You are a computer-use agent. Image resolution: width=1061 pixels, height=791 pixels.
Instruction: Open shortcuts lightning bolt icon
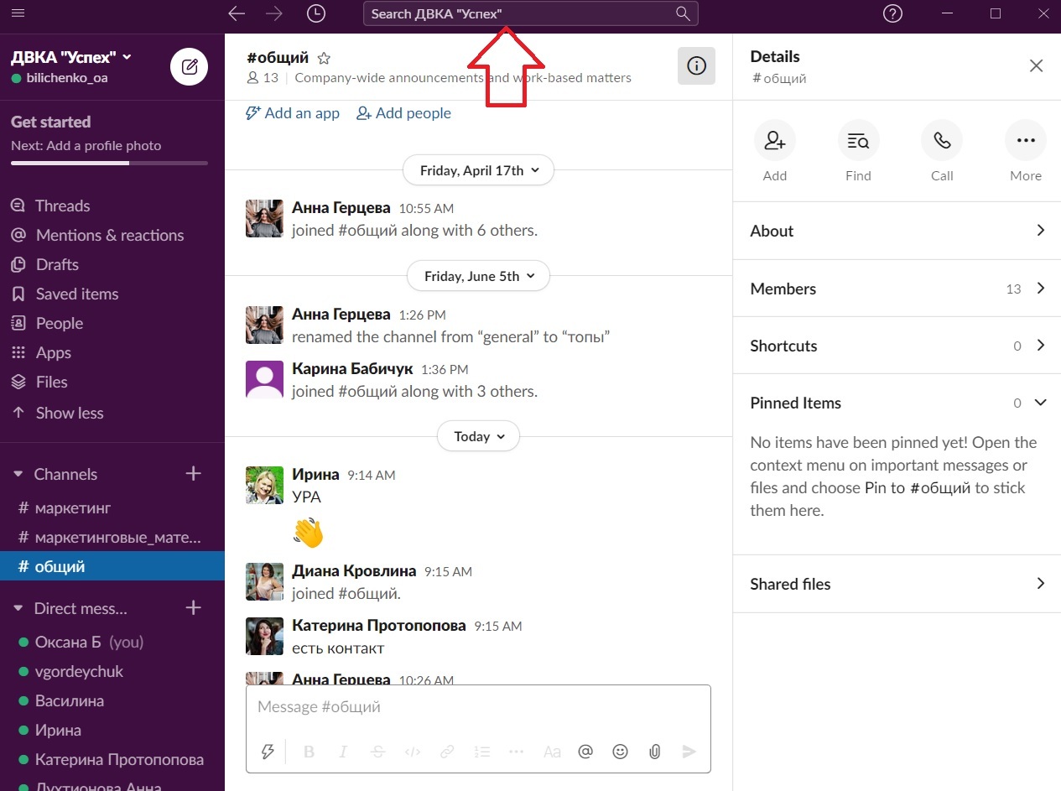click(268, 752)
